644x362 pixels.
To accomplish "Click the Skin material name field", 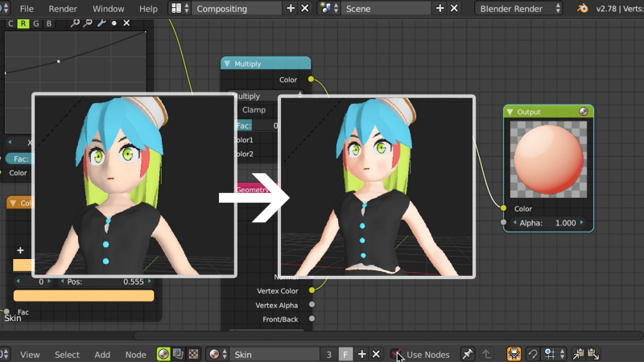I will pyautogui.click(x=275, y=354).
